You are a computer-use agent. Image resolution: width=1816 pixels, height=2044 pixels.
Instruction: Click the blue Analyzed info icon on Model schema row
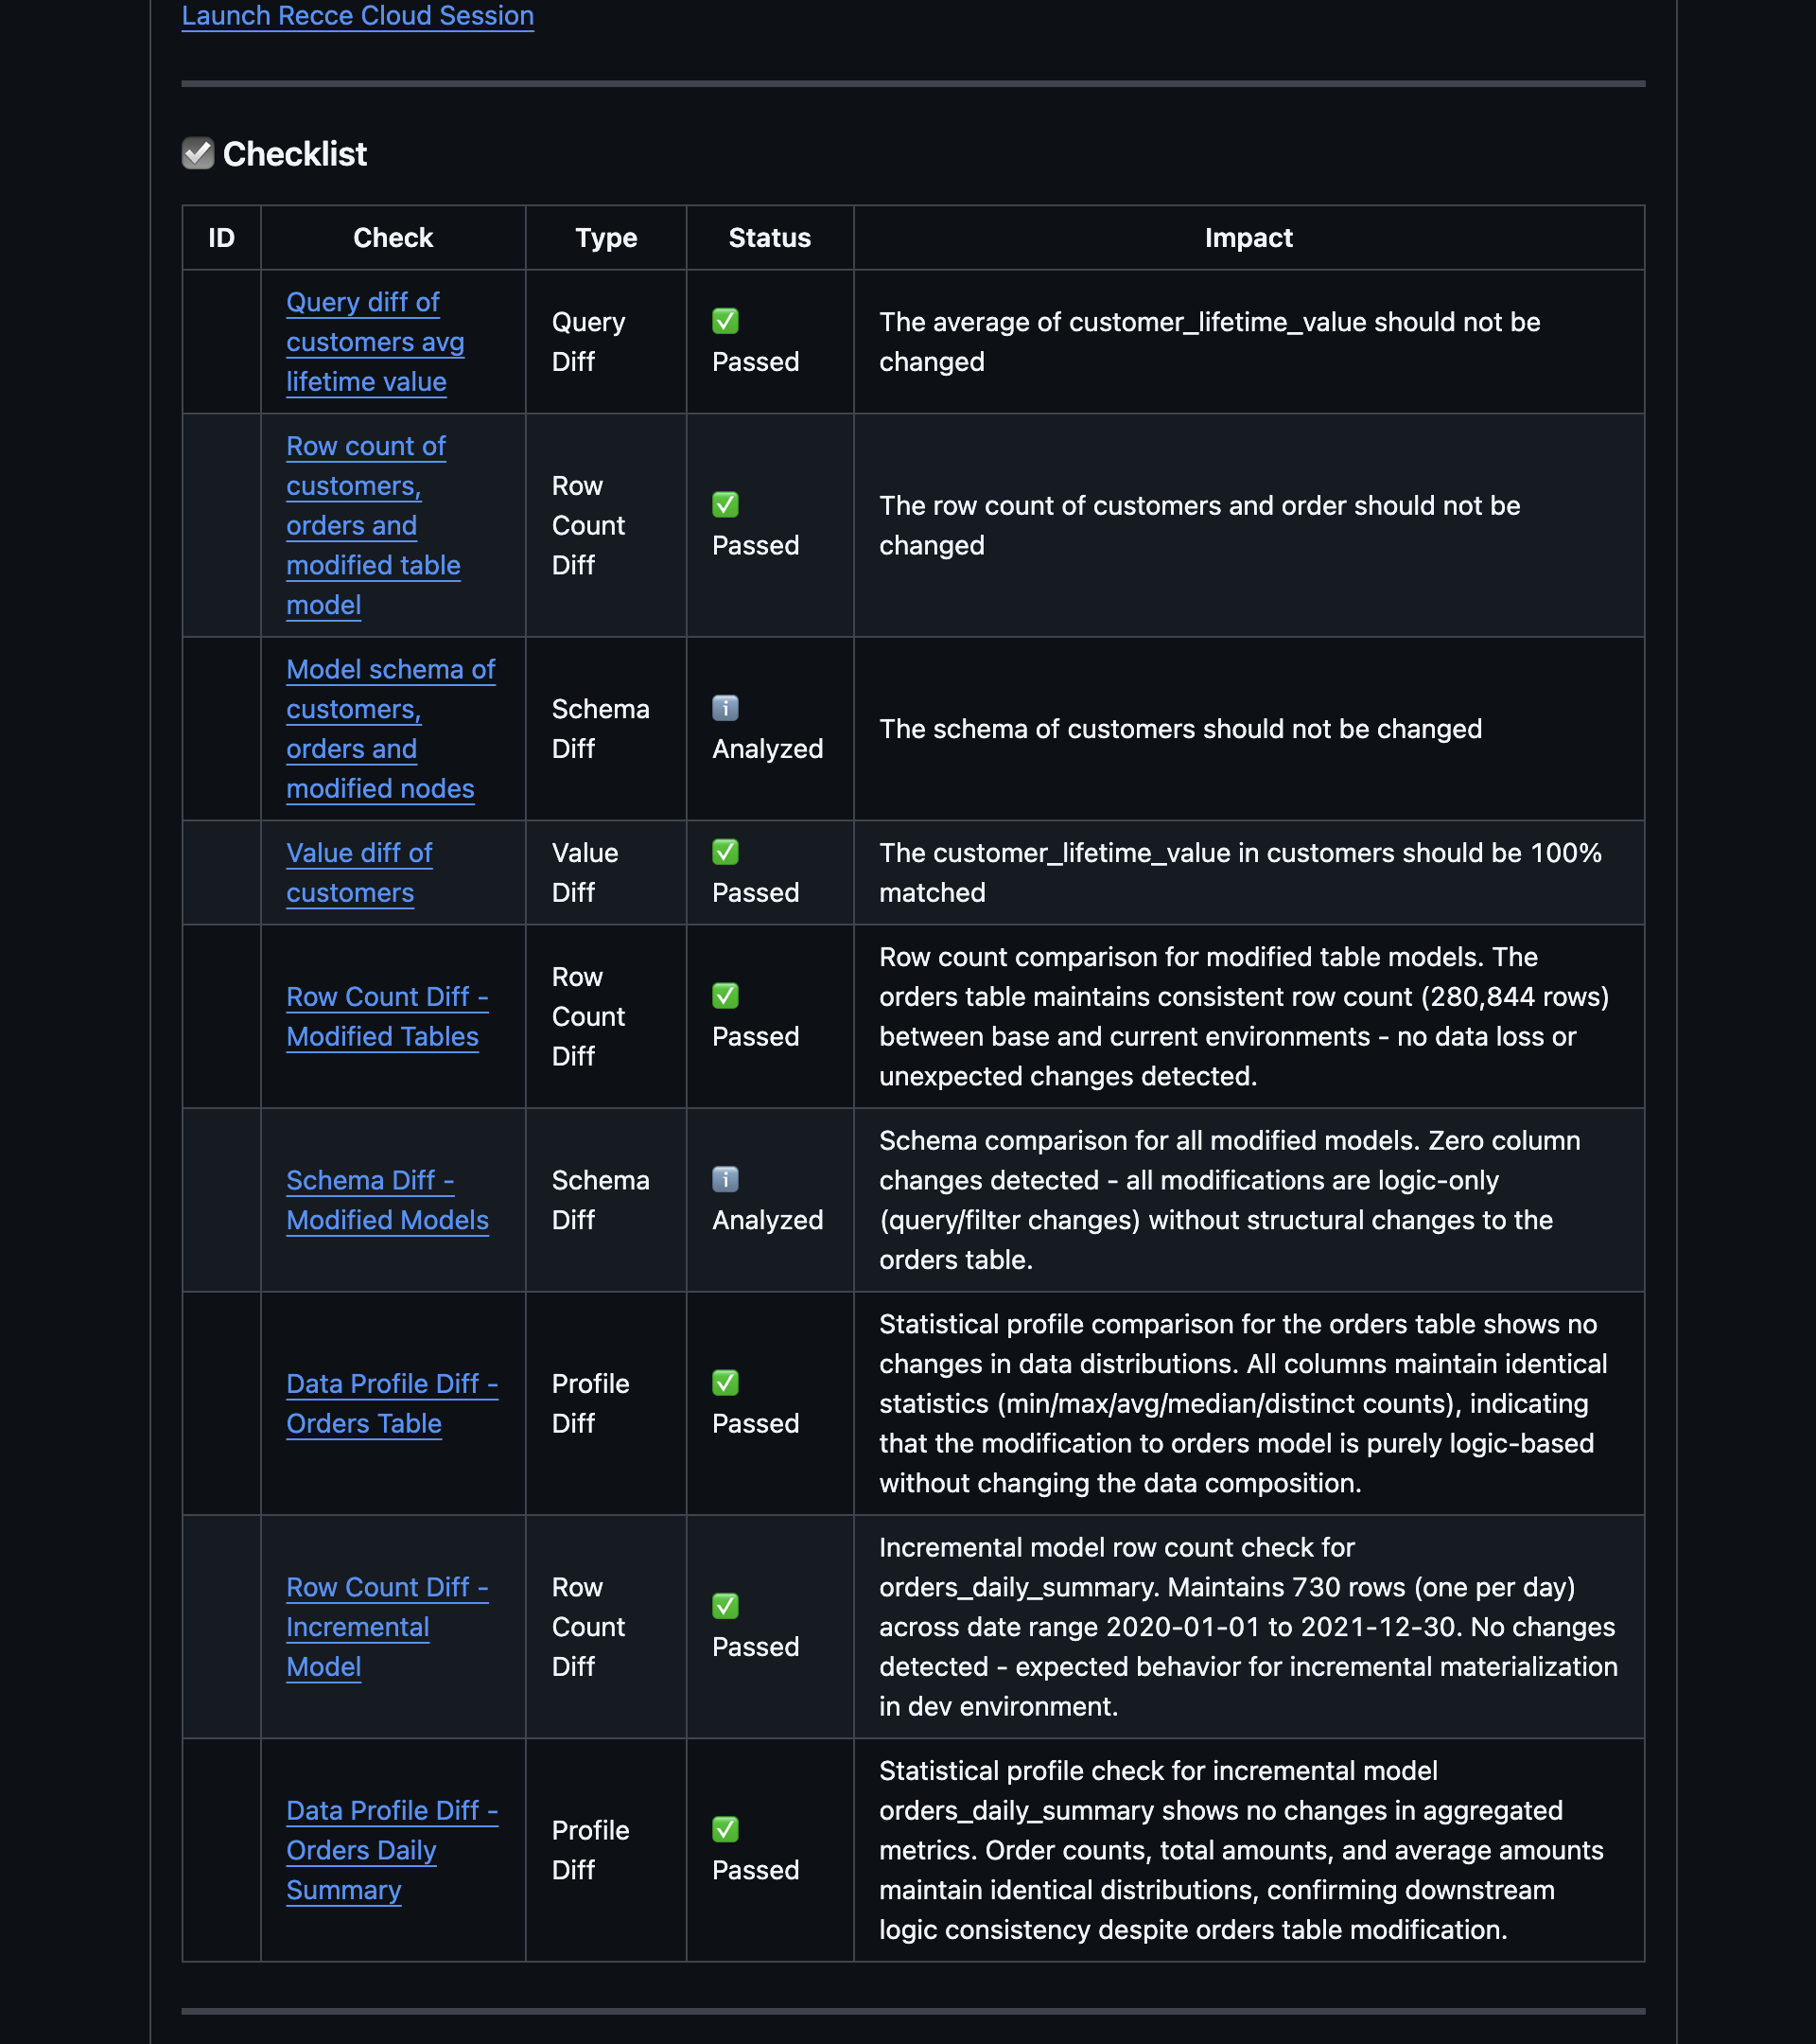tap(725, 708)
